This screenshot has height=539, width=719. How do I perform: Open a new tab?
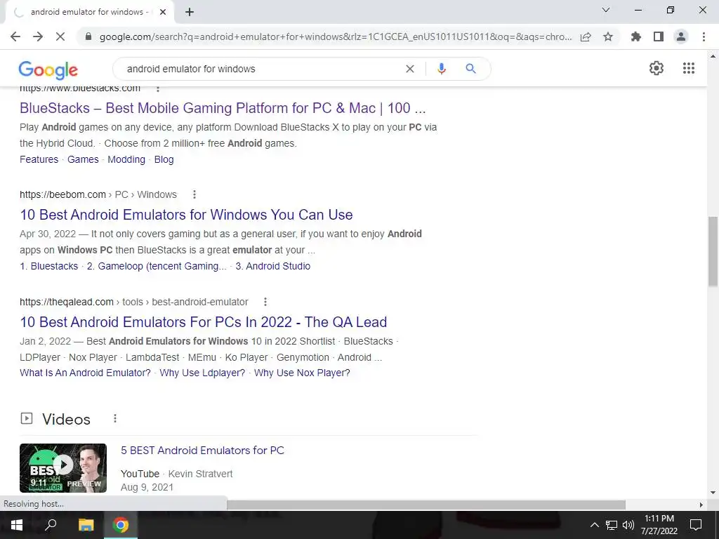[190, 12]
